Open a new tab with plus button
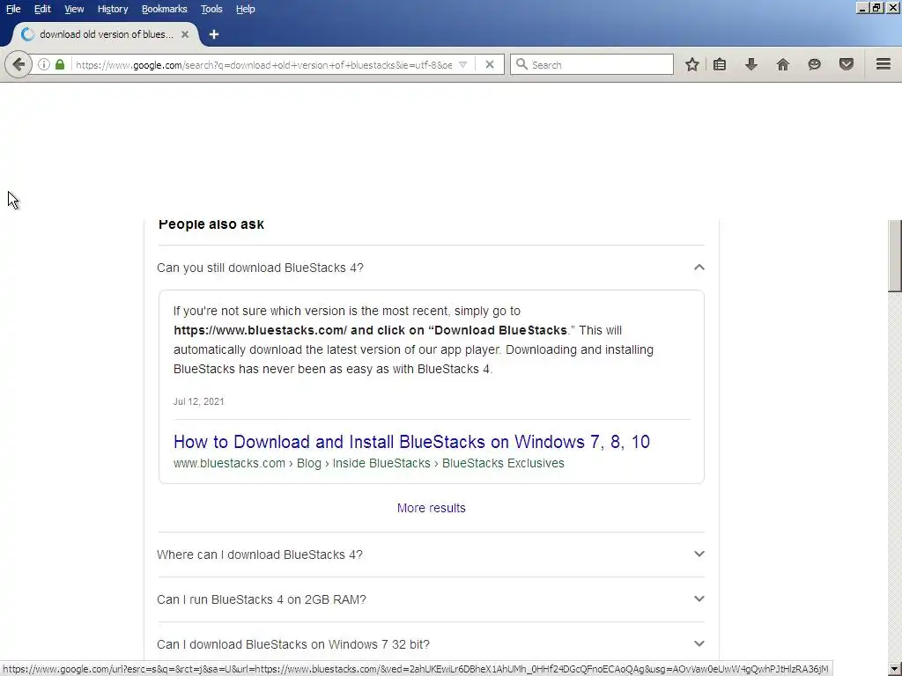Viewport: 902px width, 676px height. pyautogui.click(x=214, y=34)
